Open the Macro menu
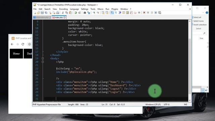The image size is (215, 121). (100, 9)
